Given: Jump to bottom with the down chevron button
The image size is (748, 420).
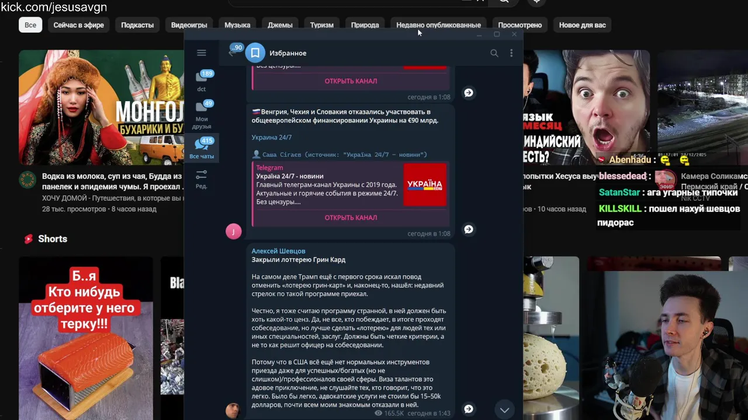Looking at the screenshot, I should [504, 409].
